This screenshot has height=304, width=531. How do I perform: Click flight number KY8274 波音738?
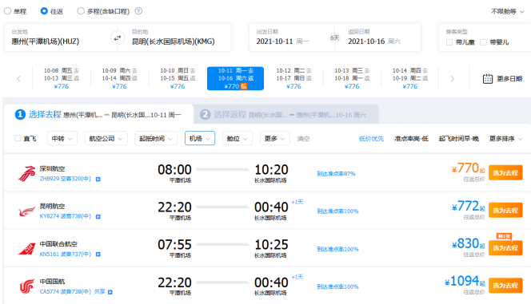point(66,216)
